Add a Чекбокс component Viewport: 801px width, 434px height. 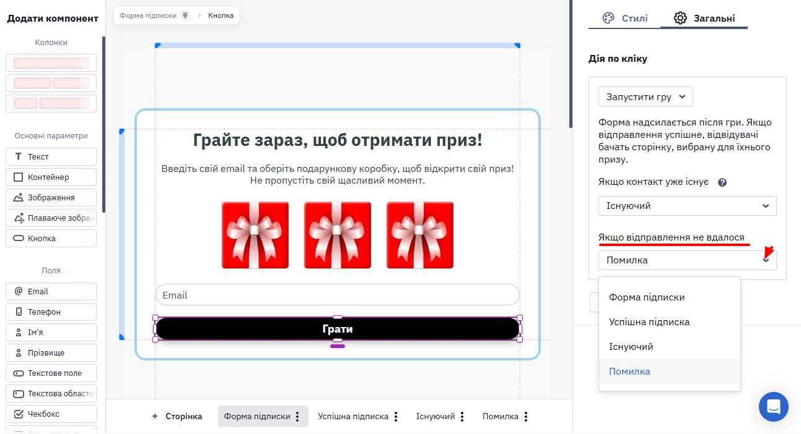click(x=51, y=414)
